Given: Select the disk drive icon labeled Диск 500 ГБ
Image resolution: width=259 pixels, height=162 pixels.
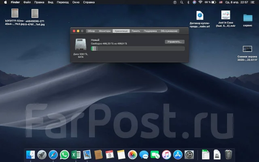Looking at the screenshot, I should pyautogui.click(x=81, y=44).
